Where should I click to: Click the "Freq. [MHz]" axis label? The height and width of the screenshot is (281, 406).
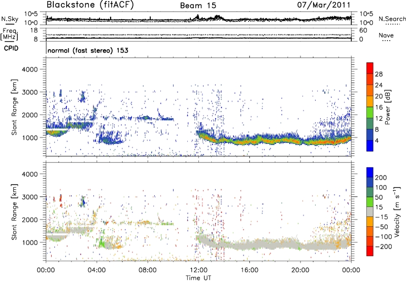[x=9, y=34]
